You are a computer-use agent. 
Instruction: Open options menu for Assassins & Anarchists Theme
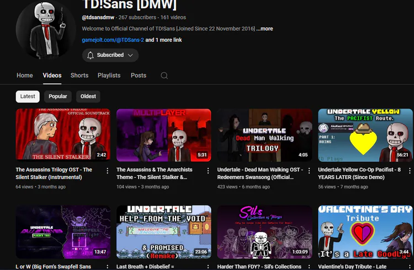(x=208, y=171)
